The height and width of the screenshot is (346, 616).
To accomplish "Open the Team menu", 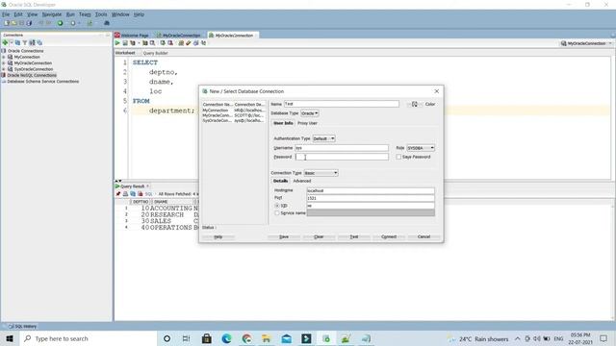I will [85, 14].
